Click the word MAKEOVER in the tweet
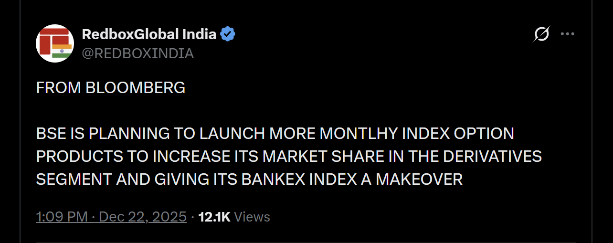613x243 pixels. point(419,179)
